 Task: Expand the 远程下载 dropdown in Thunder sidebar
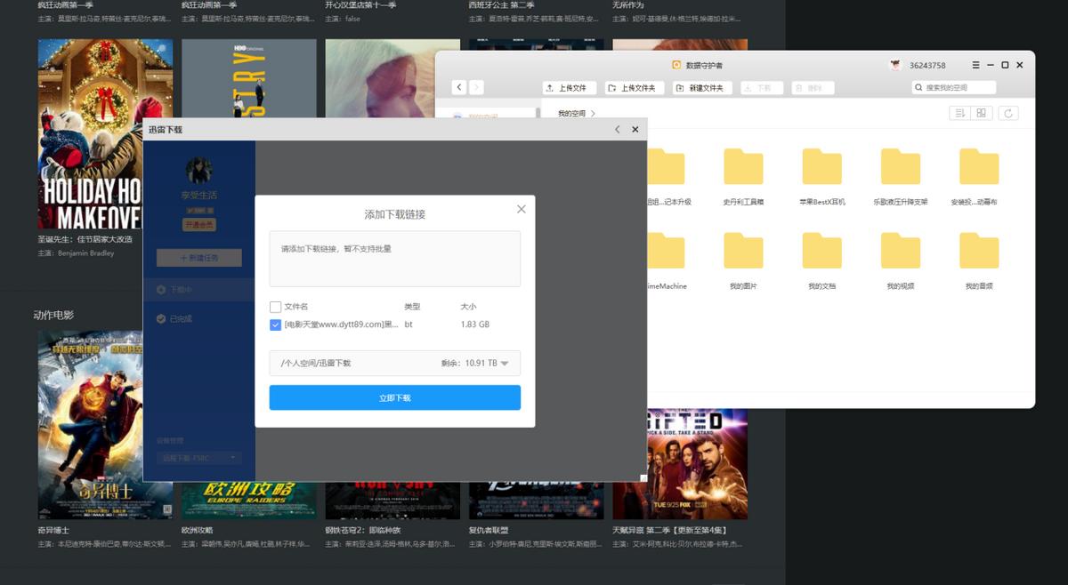(198, 459)
